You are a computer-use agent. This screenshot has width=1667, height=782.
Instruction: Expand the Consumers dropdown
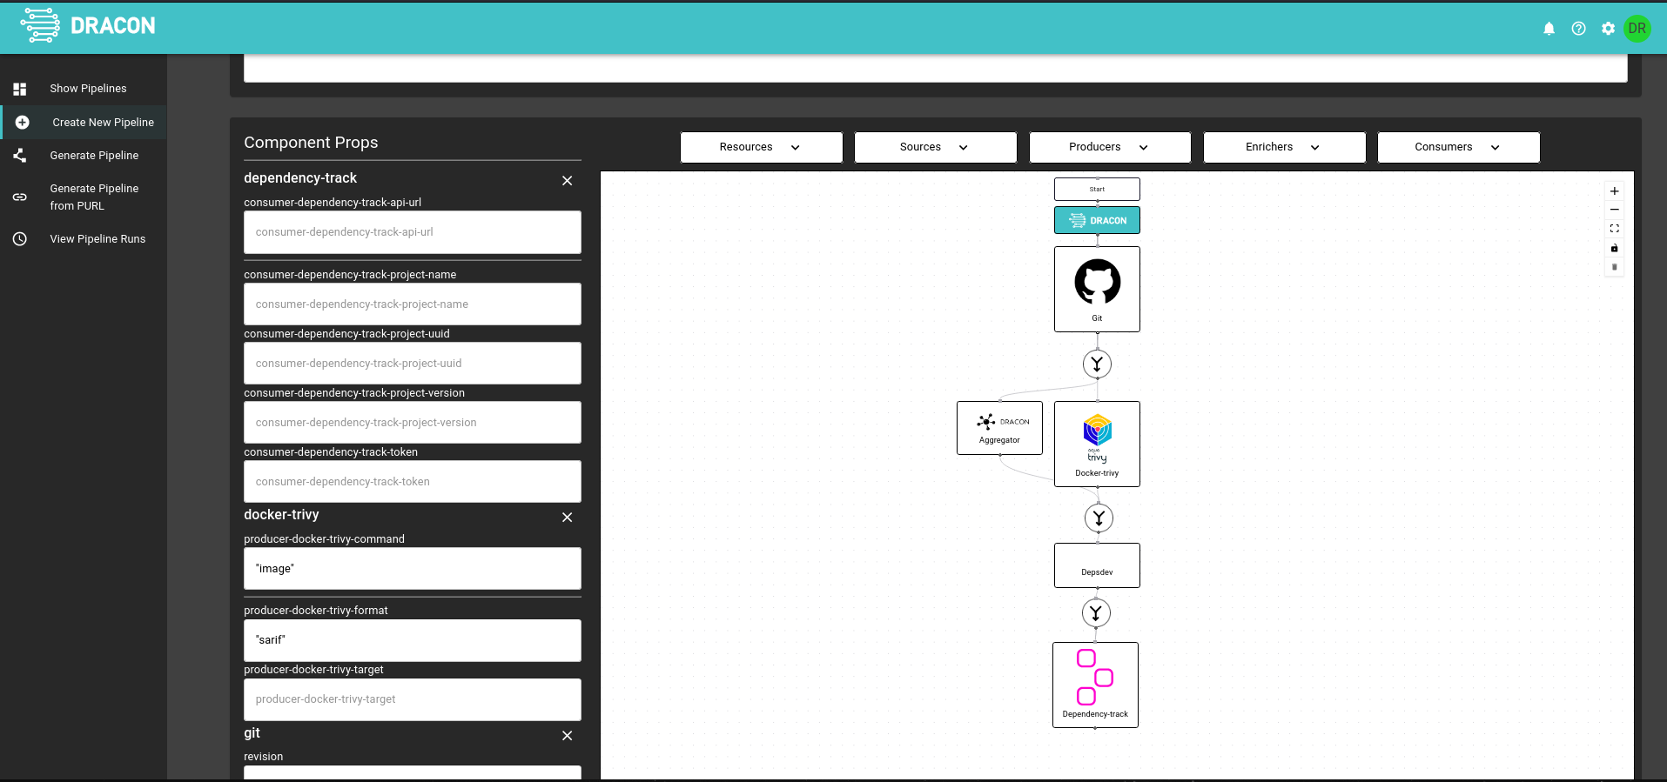(1458, 147)
